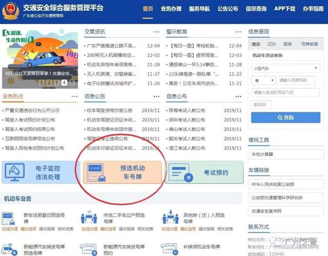Click the 补换领机动车号牌 service icon
Image resolution: width=328 pixels, height=256 pixels.
(170, 248)
